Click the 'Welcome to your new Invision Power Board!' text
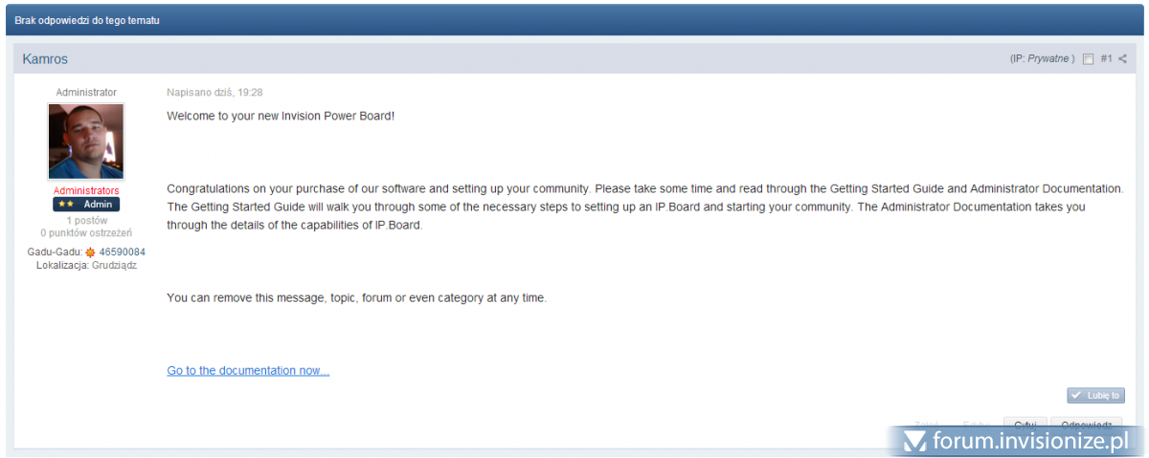 pyautogui.click(x=281, y=116)
